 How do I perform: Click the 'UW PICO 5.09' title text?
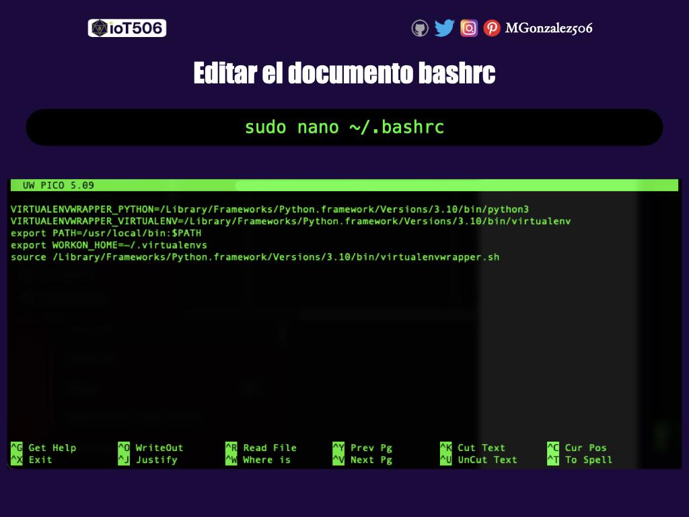click(58, 185)
